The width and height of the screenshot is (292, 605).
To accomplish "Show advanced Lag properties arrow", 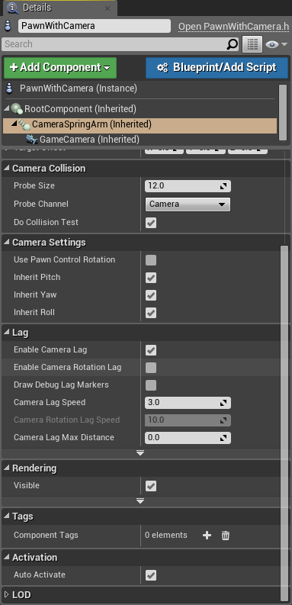I will [x=140, y=453].
